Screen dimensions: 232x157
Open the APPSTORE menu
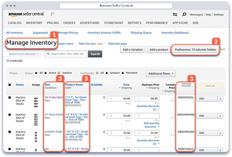[180, 23]
